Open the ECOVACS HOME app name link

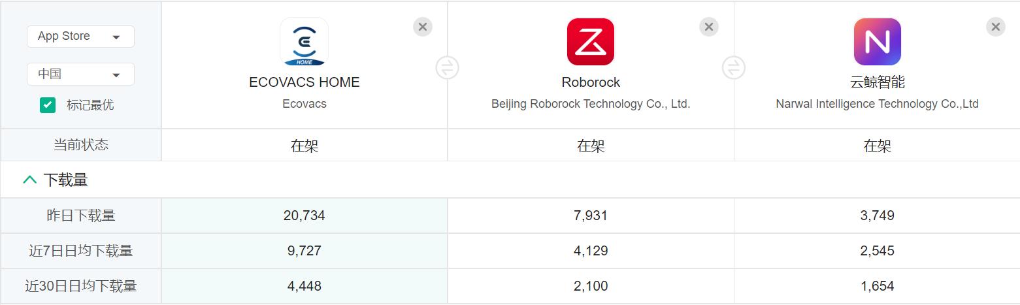(x=304, y=82)
